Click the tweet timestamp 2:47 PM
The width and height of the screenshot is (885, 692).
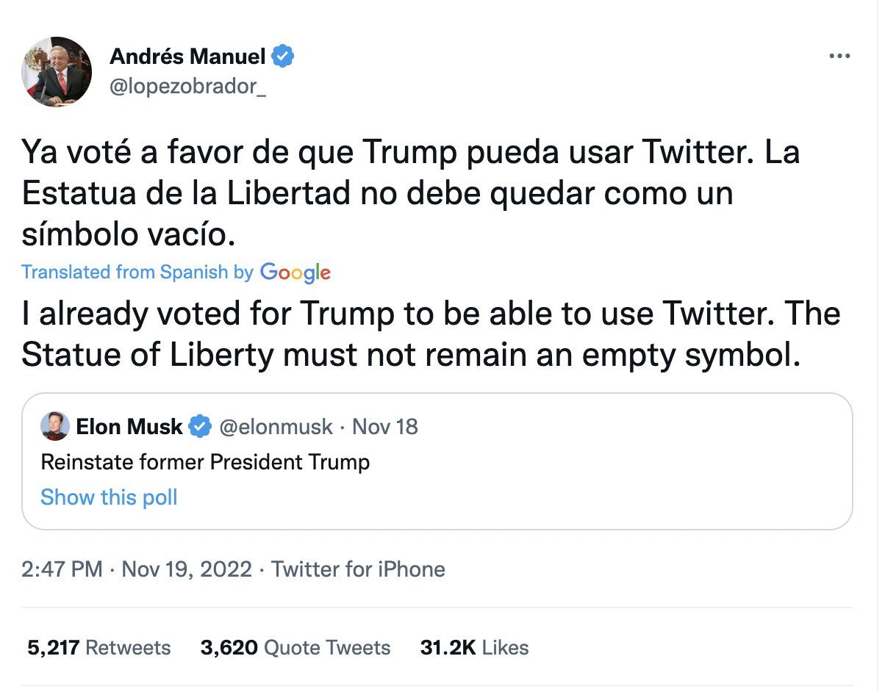(x=62, y=569)
